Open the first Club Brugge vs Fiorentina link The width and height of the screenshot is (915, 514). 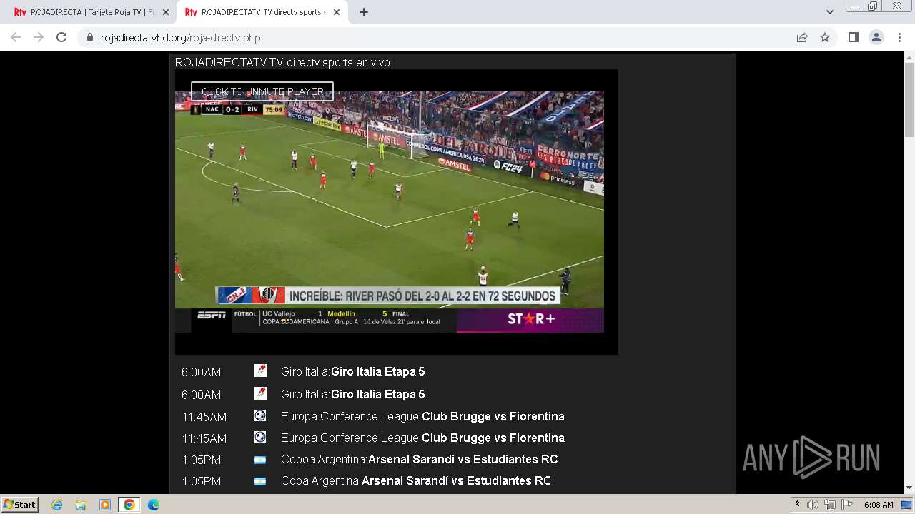pyautogui.click(x=422, y=416)
